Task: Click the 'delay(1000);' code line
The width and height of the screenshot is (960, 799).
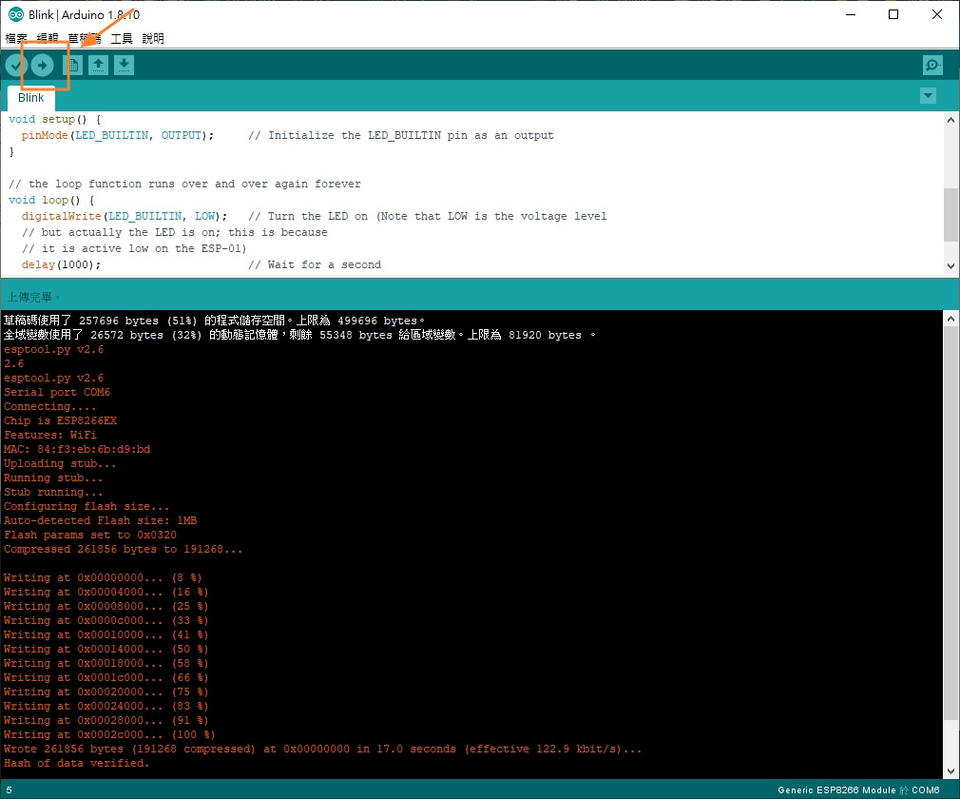Action: 61,264
